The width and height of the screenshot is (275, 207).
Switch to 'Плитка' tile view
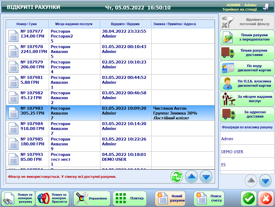130,198
